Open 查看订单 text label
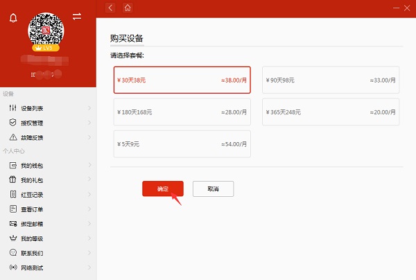416x280 pixels. tap(32, 209)
